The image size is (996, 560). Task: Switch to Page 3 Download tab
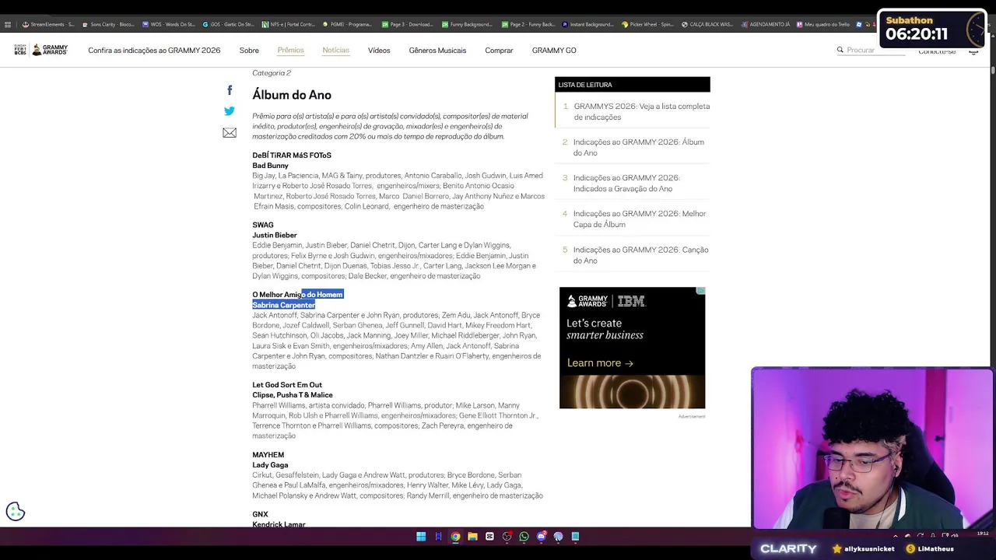point(409,24)
